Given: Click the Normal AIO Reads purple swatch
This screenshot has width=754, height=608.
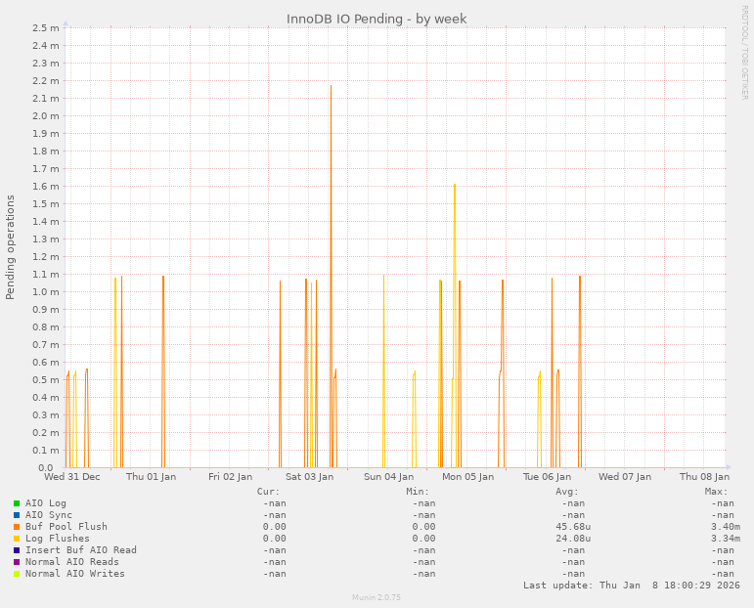Looking at the screenshot, I should point(17,562).
